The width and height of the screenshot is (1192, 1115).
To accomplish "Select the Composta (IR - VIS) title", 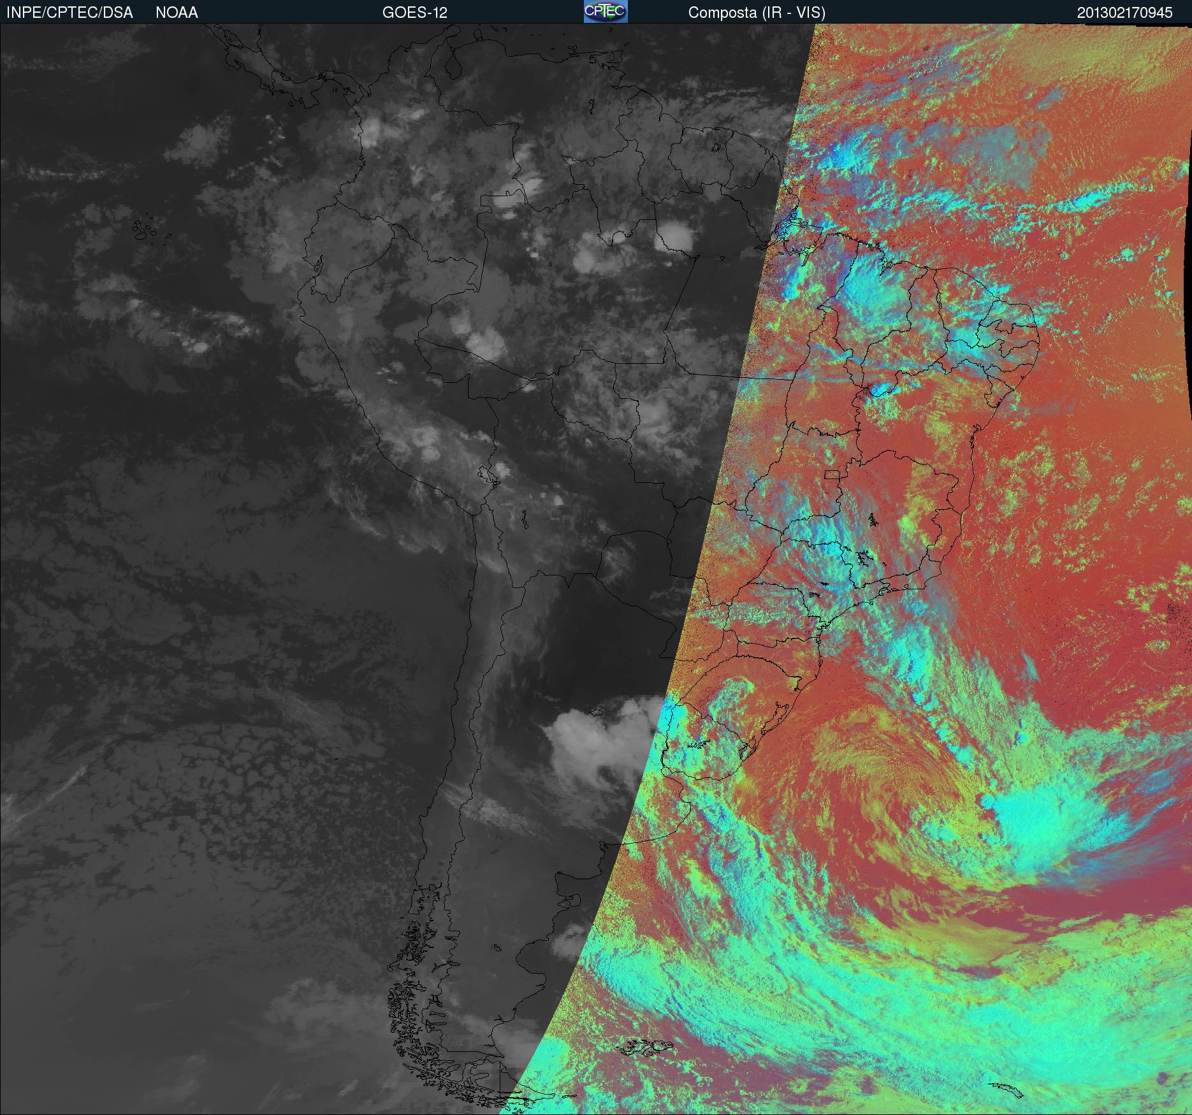I will click(x=757, y=13).
